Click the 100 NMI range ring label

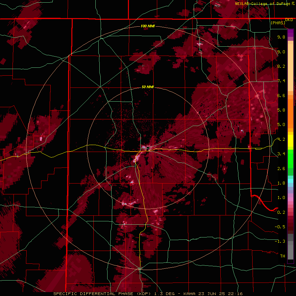click(148, 26)
